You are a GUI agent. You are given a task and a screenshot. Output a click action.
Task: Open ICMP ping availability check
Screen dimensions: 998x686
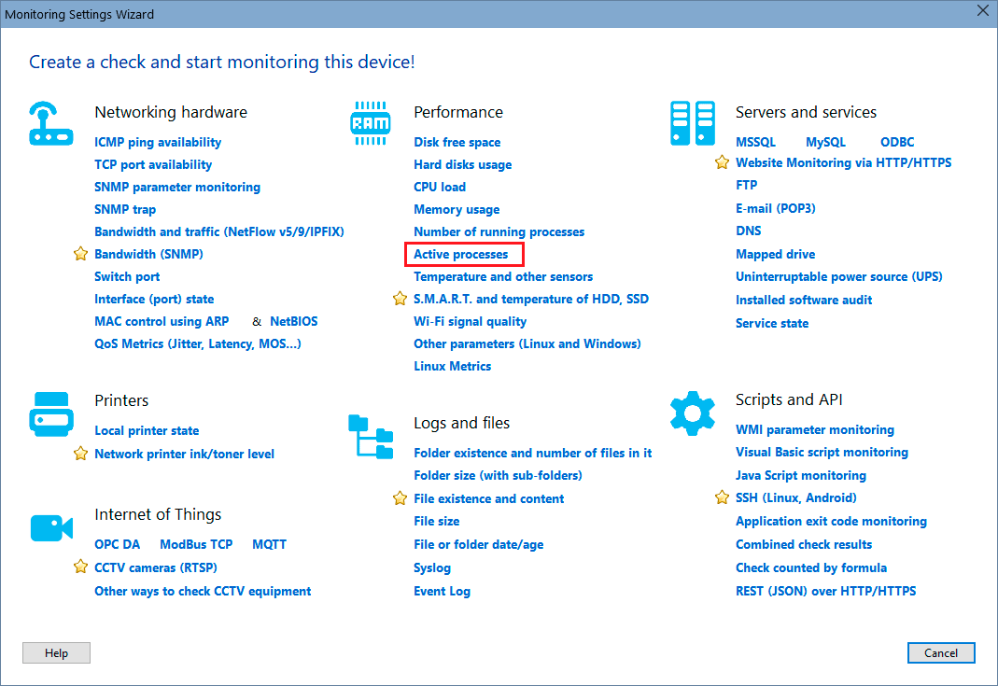(158, 142)
